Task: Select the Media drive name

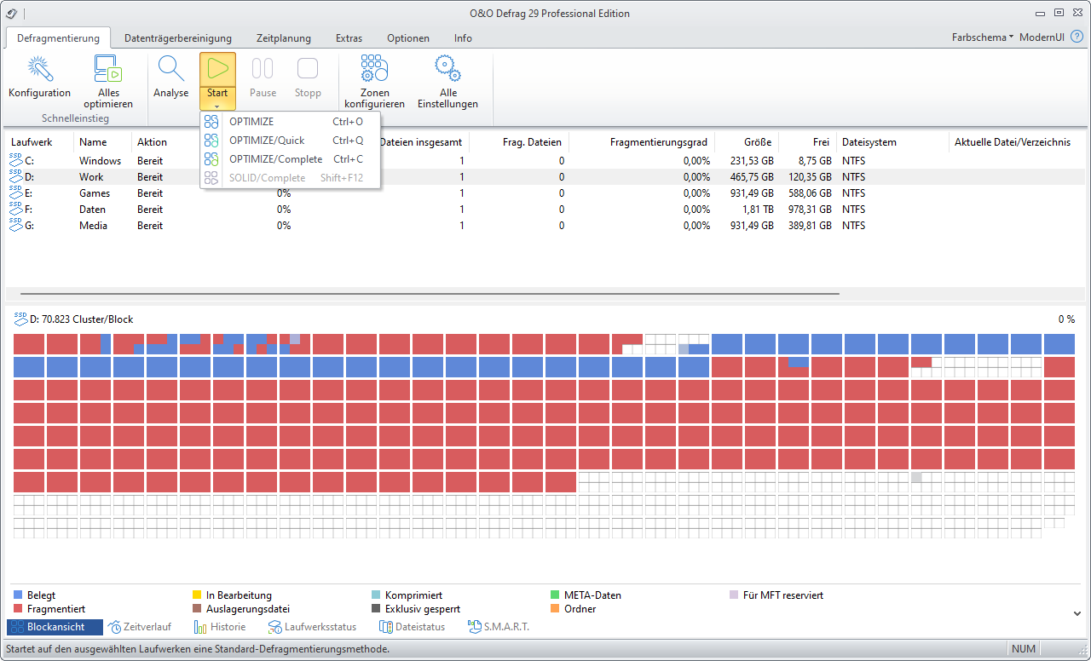Action: (94, 225)
